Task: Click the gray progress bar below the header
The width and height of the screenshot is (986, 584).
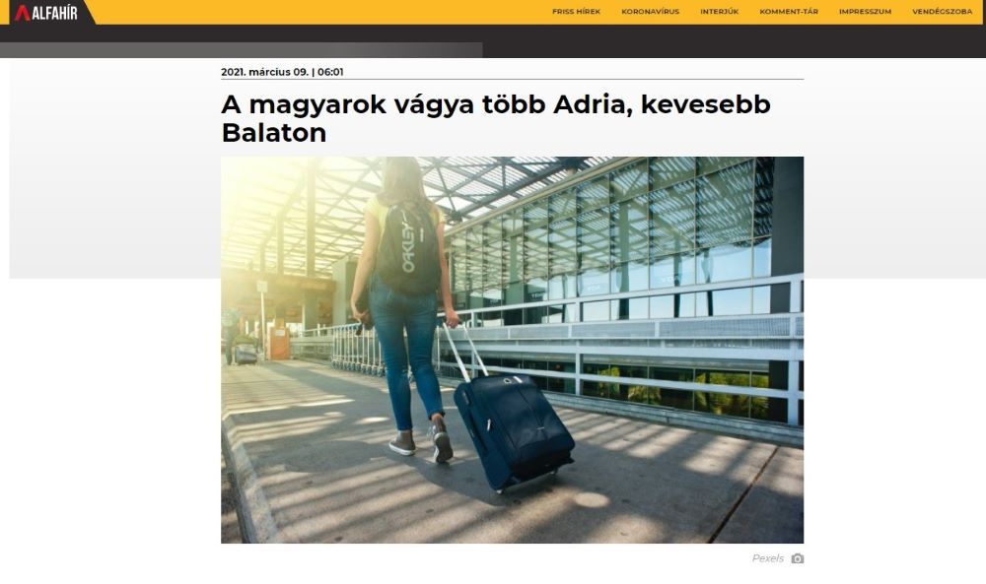Action: click(241, 50)
